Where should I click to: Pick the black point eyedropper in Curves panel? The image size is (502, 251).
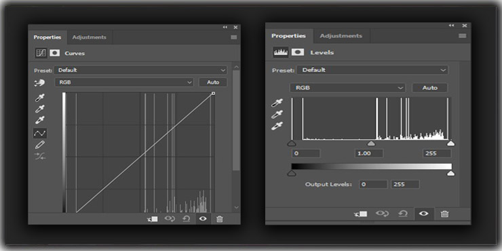click(x=40, y=97)
